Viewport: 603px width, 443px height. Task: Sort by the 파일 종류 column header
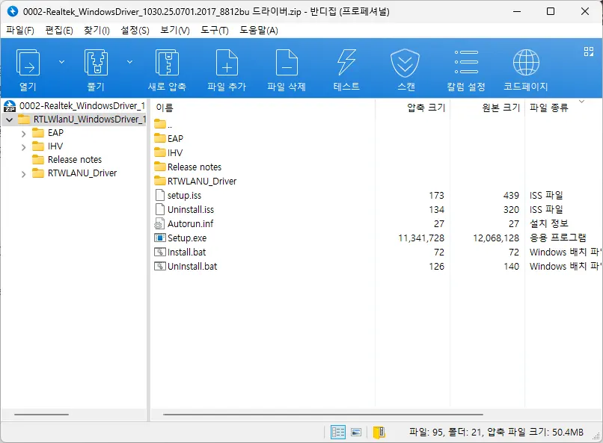click(x=549, y=108)
